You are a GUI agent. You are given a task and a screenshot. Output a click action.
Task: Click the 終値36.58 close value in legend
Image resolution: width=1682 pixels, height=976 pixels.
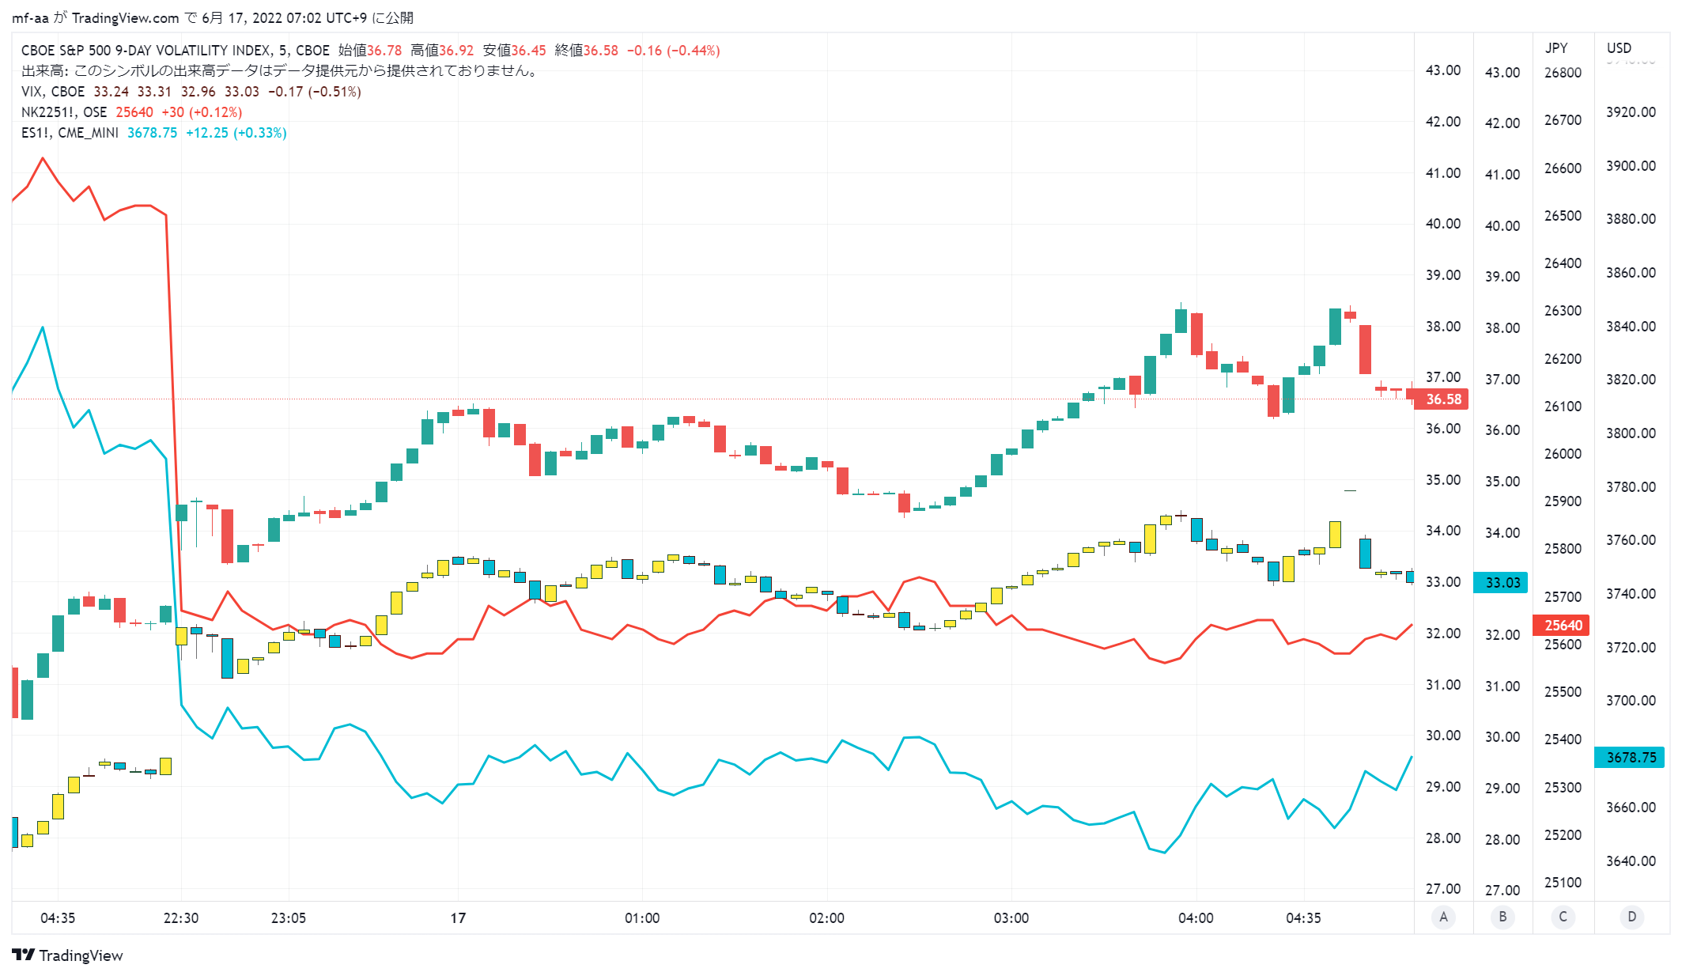(x=587, y=51)
